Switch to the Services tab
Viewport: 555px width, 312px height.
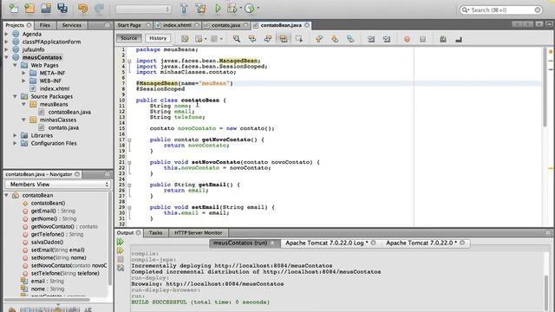click(71, 25)
